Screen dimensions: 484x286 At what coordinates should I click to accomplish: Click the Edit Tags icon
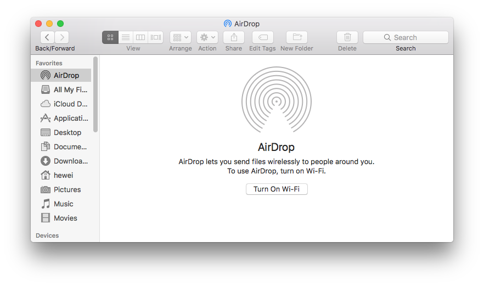pyautogui.click(x=262, y=37)
